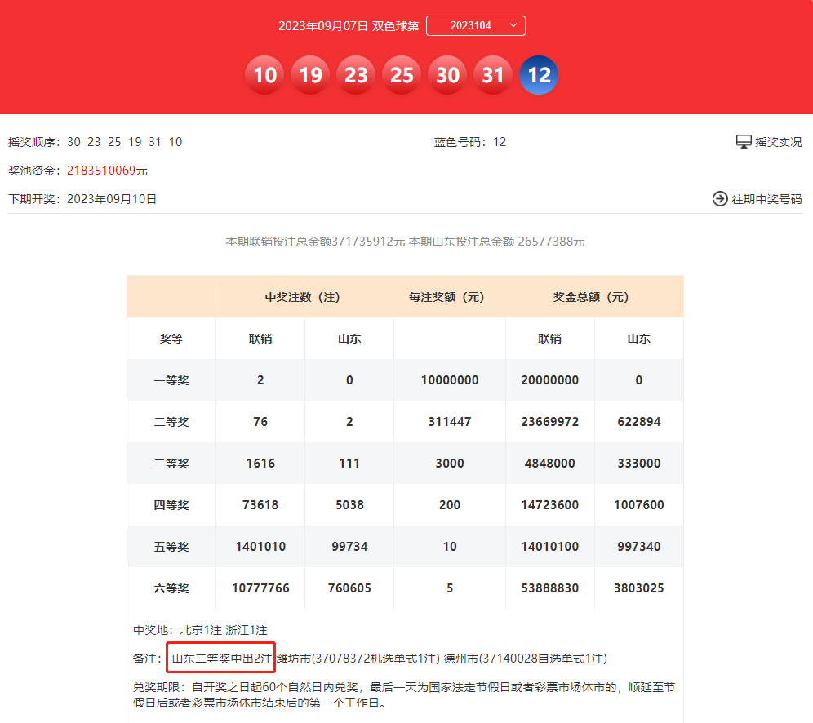Click the second prize total 23669972
The height and width of the screenshot is (723, 813).
tap(549, 421)
